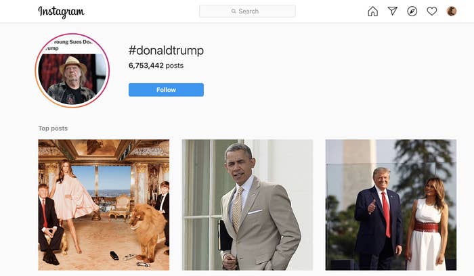This screenshot has width=474, height=276.
Task: Open the thumbs-up couple outdoors post
Action: (391, 205)
